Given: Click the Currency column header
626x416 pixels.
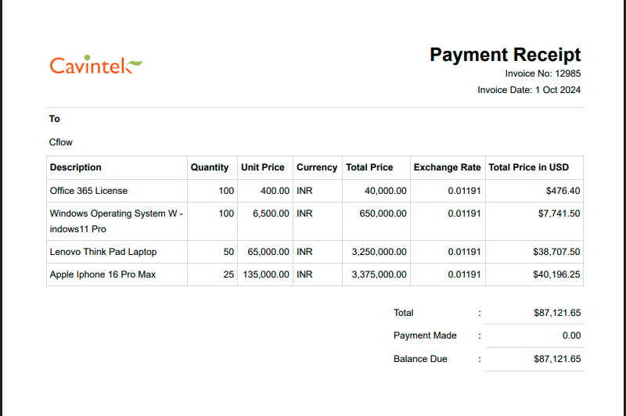Looking at the screenshot, I should click(x=317, y=167).
